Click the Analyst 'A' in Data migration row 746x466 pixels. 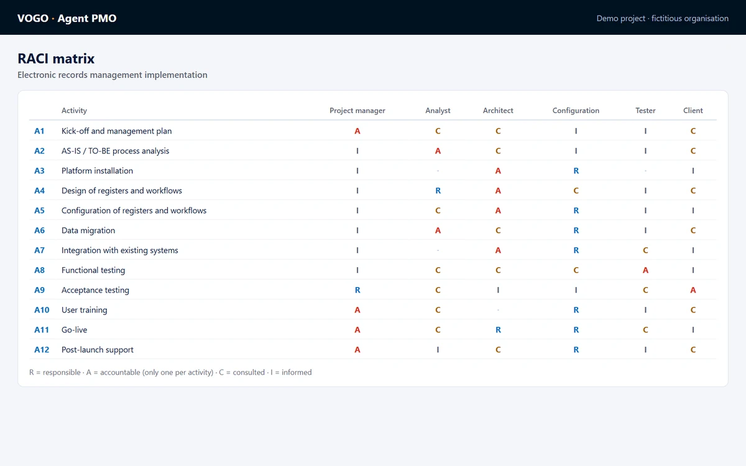click(438, 231)
